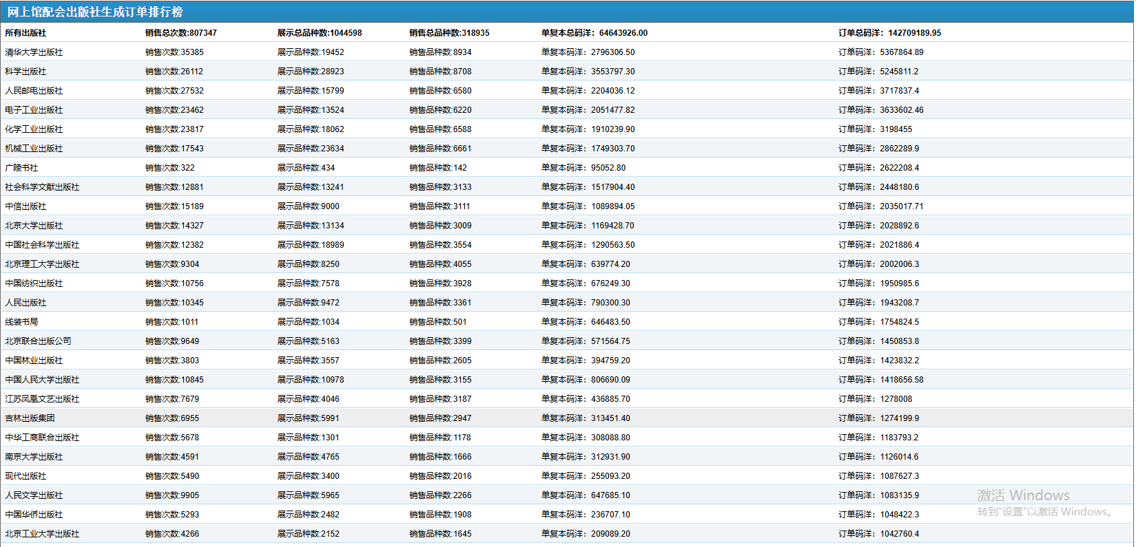
Task: Select 北京工业大学出版社 in the last row
Action: click(x=42, y=534)
